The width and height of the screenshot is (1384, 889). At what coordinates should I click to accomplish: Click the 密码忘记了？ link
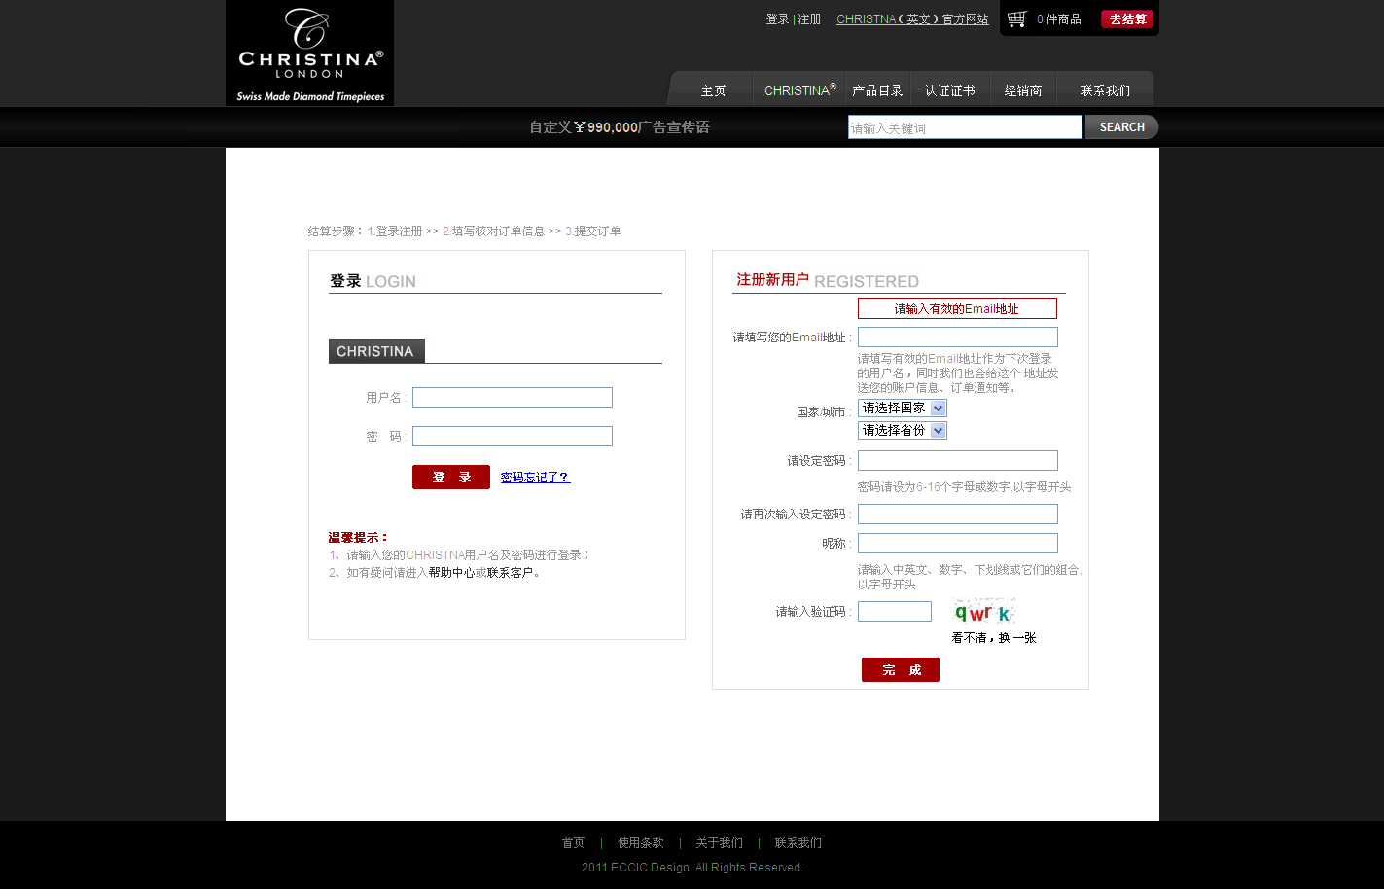point(535,478)
